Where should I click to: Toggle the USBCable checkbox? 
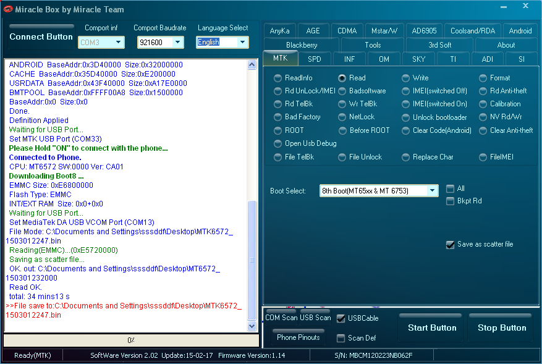click(x=341, y=318)
